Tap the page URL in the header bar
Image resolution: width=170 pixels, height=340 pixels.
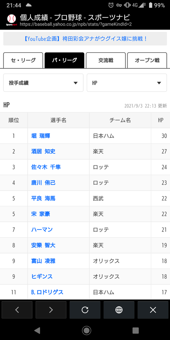coord(76,24)
